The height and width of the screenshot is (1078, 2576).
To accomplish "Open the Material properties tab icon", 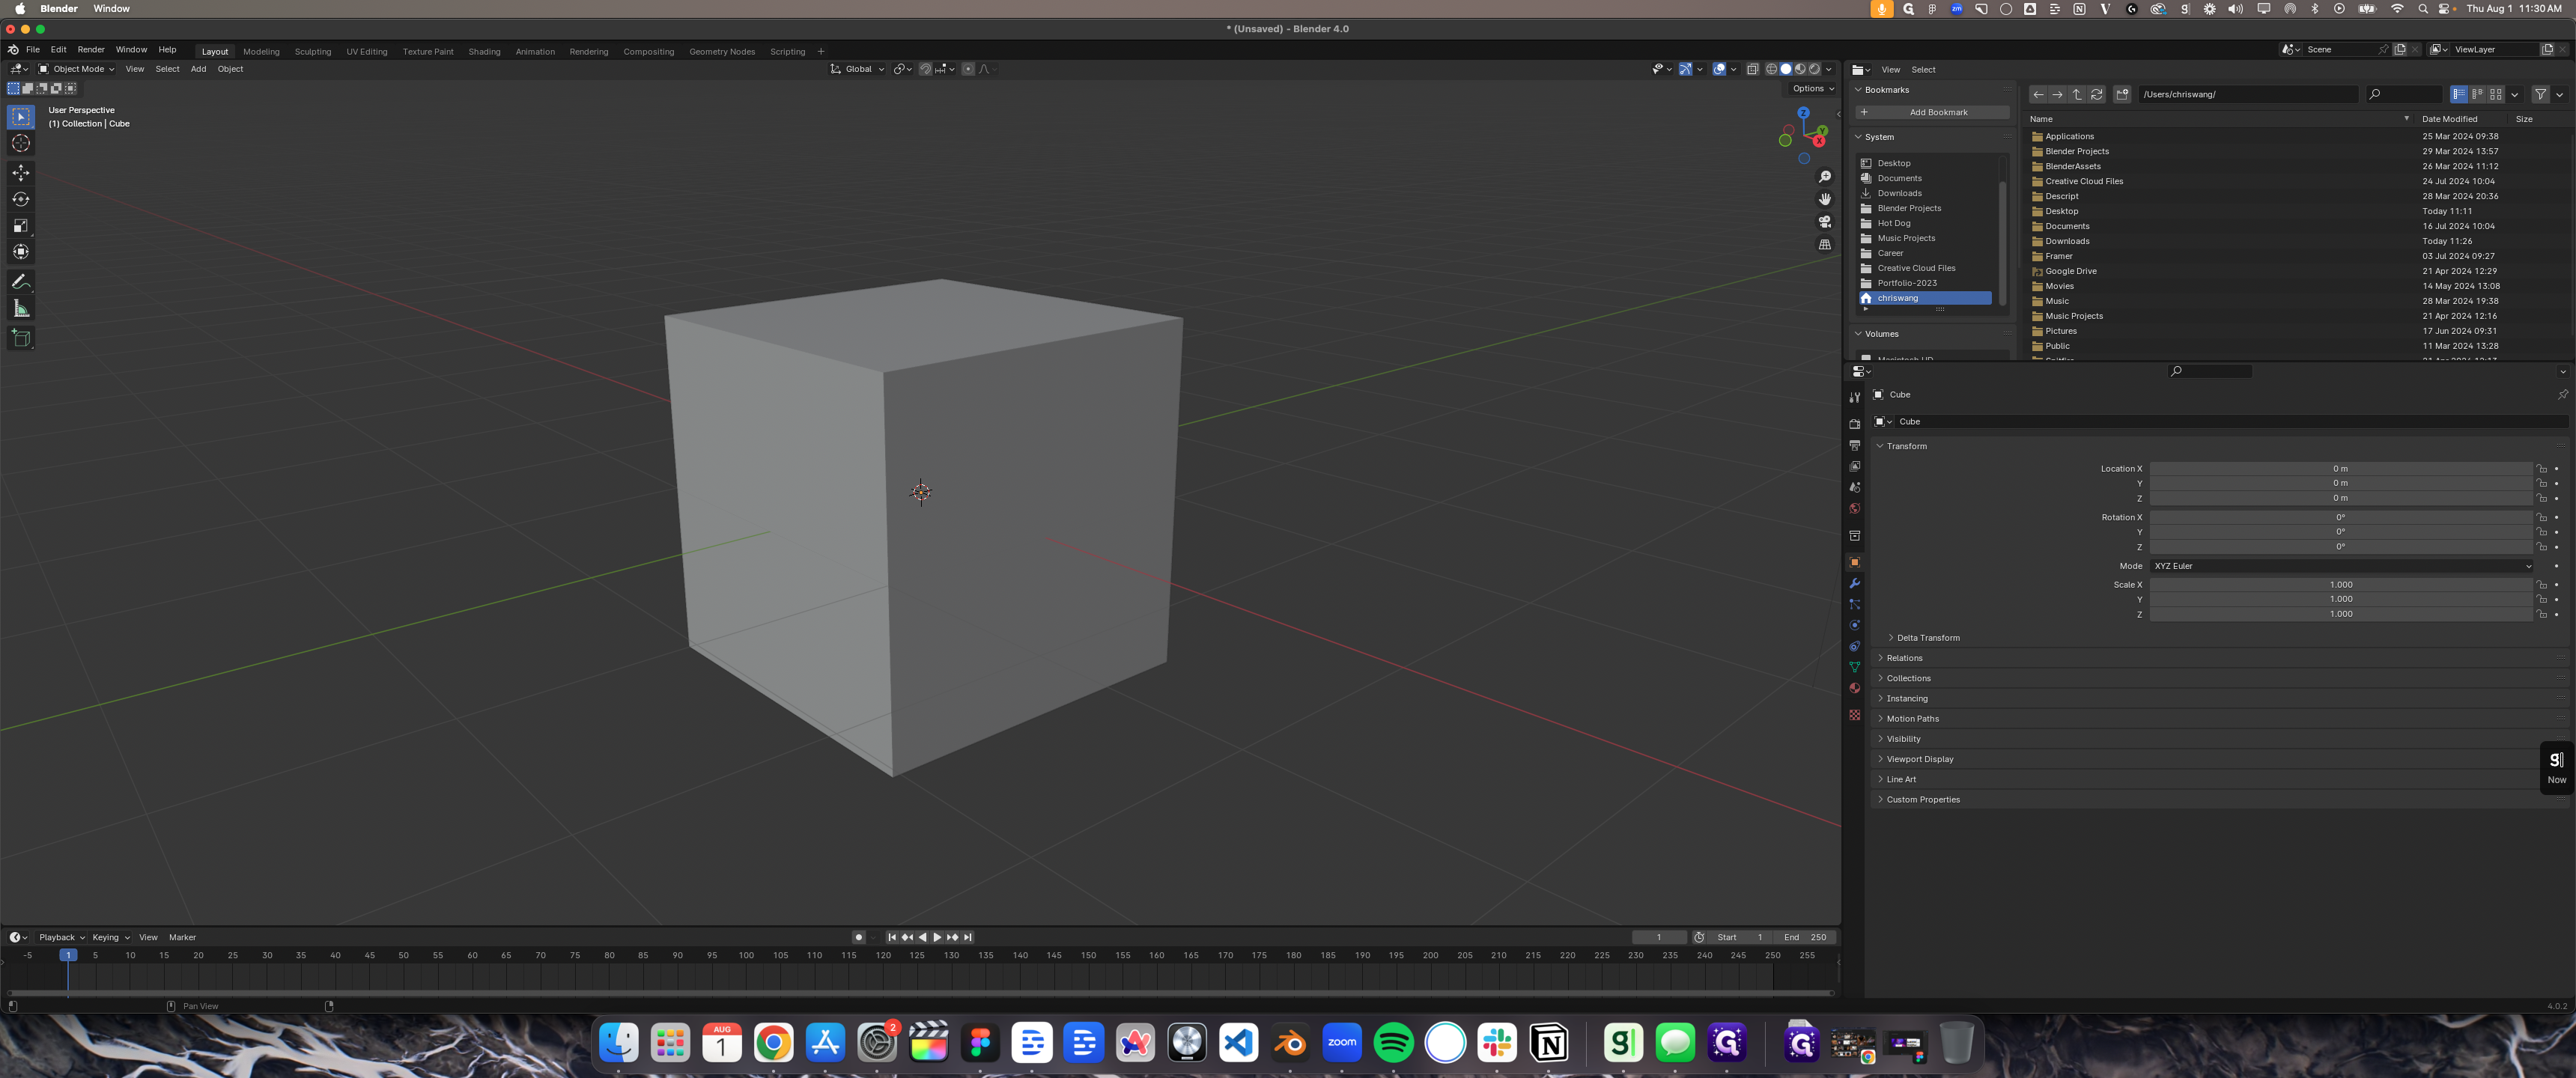I will click(1854, 688).
